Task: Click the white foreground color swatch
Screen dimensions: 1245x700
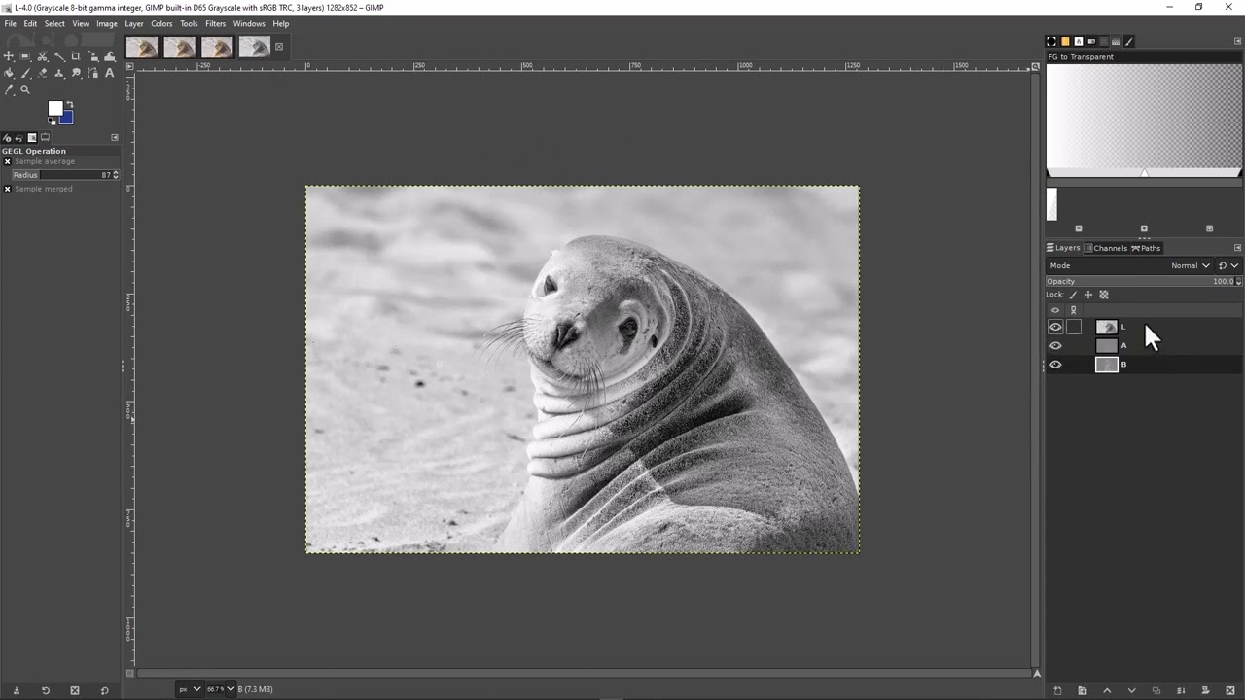Action: (54, 108)
